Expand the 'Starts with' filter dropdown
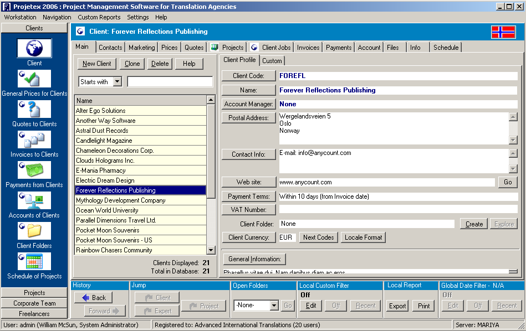 coord(117,82)
